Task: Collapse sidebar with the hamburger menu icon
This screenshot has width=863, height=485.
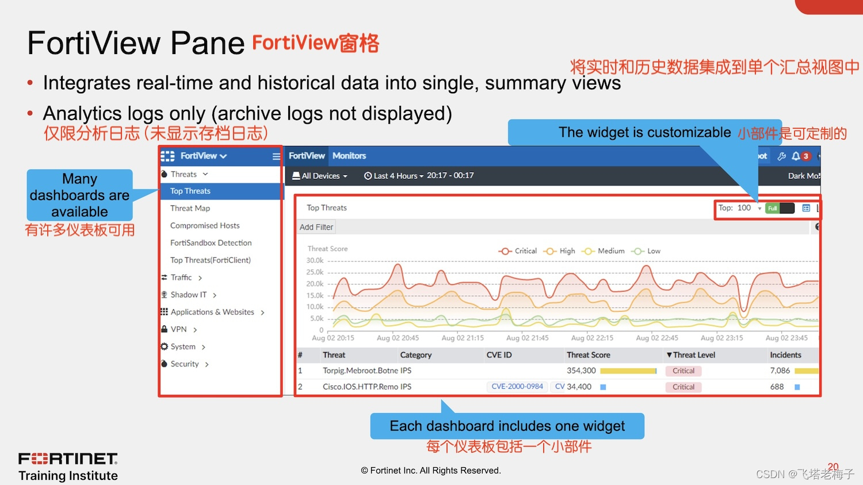Action: [x=276, y=156]
